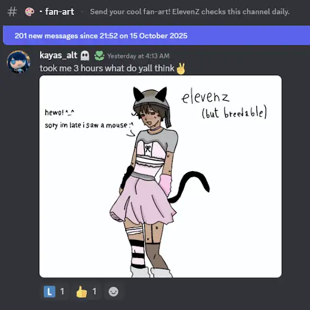This screenshot has height=310, width=310.
Task: Open kayas_alt's profile avatar
Action: (x=18, y=62)
